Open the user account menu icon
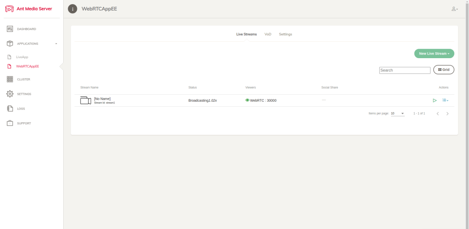Screen dimensions: 469x229 click(x=455, y=9)
